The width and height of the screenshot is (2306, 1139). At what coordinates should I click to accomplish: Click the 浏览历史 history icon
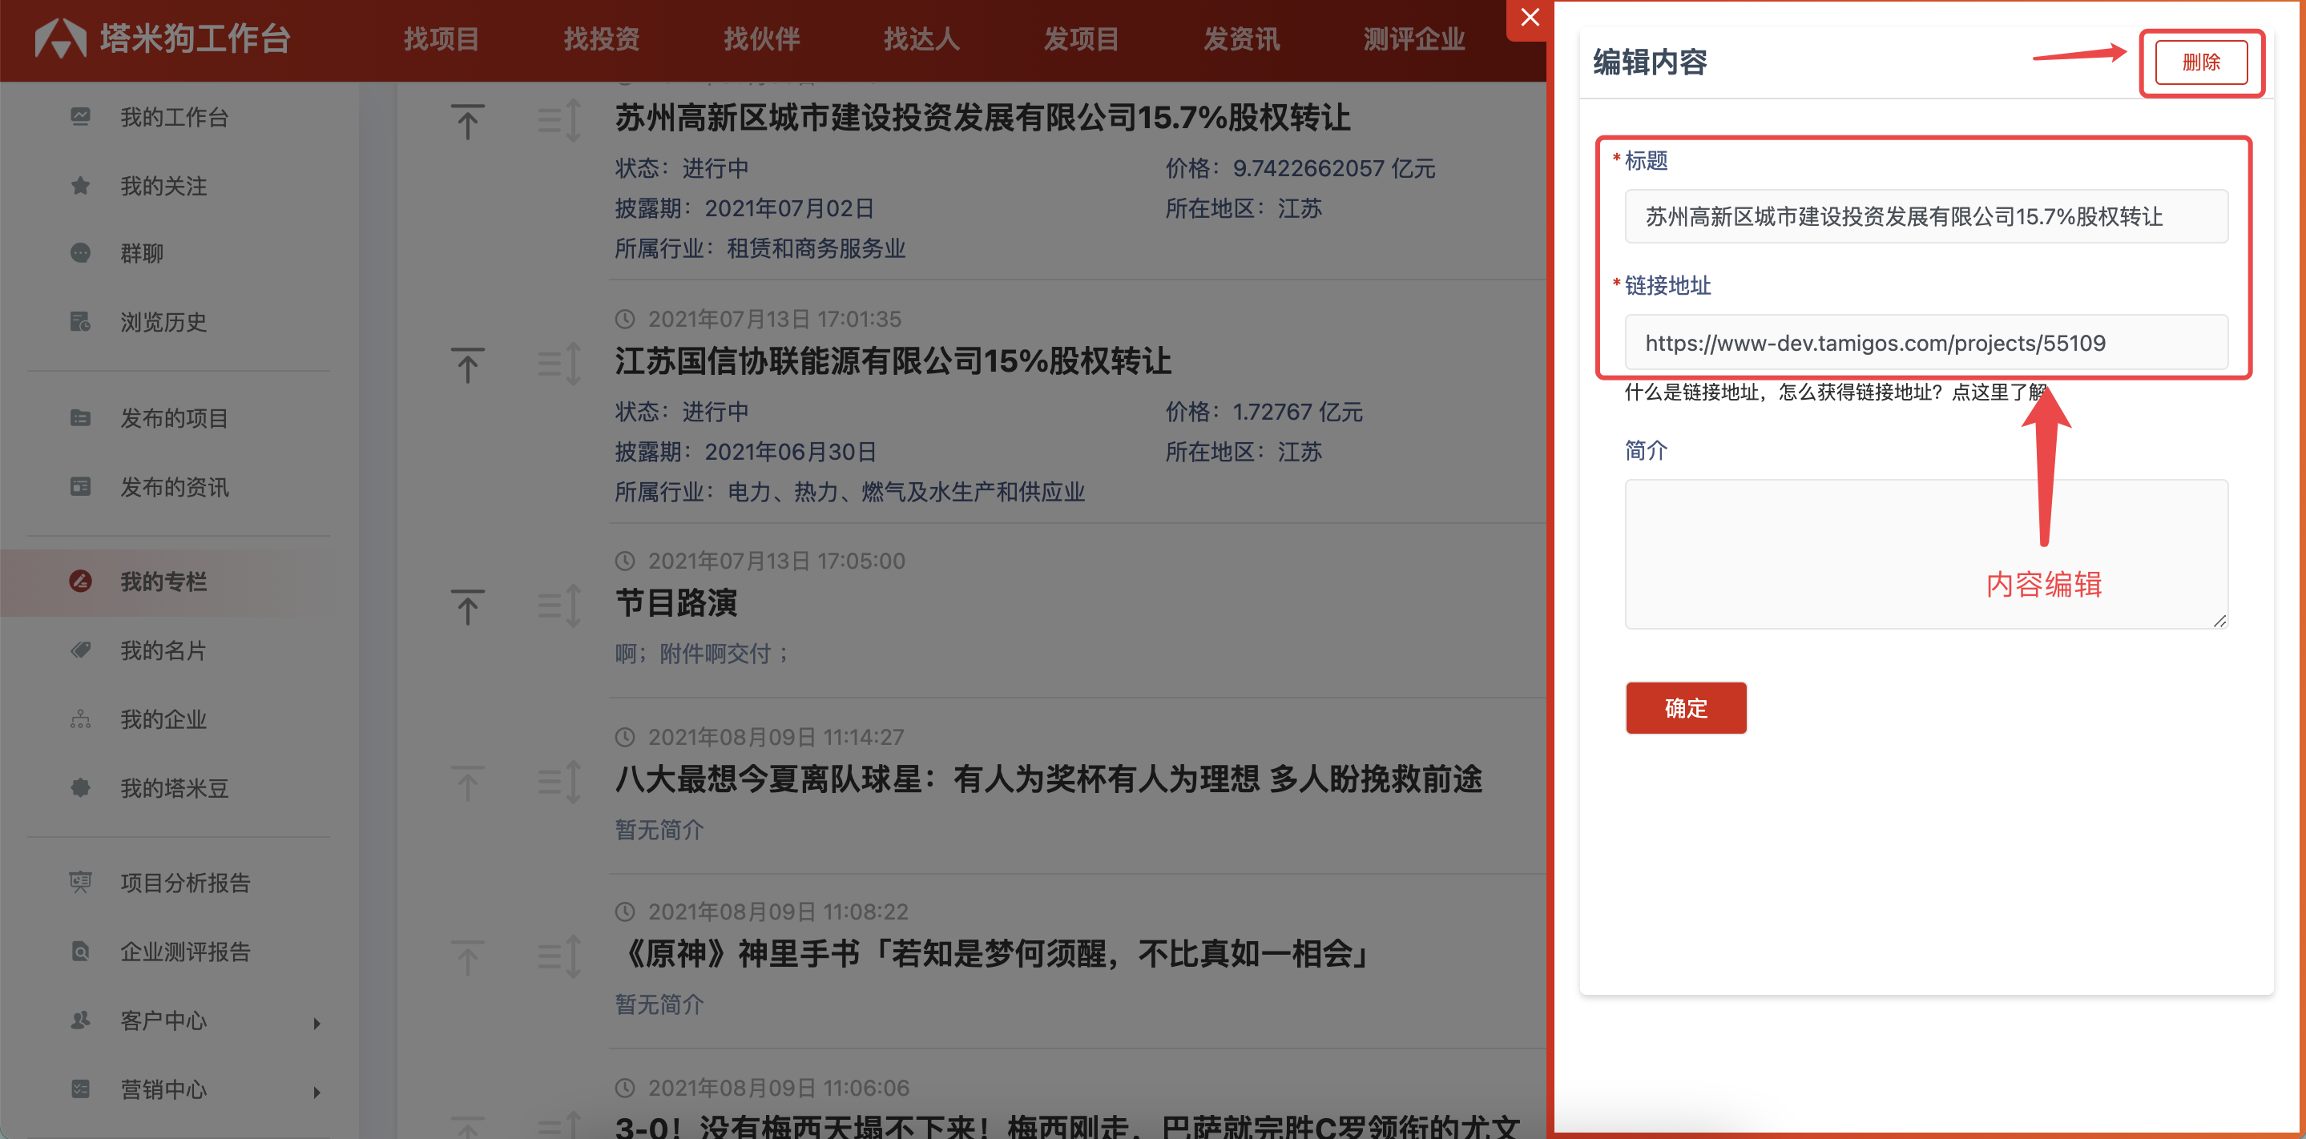81,321
